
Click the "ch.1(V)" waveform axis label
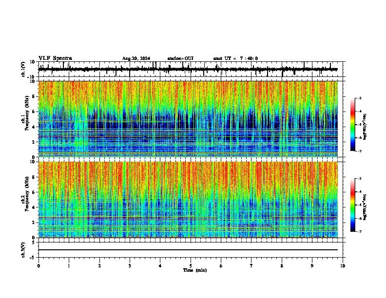(x=23, y=69)
